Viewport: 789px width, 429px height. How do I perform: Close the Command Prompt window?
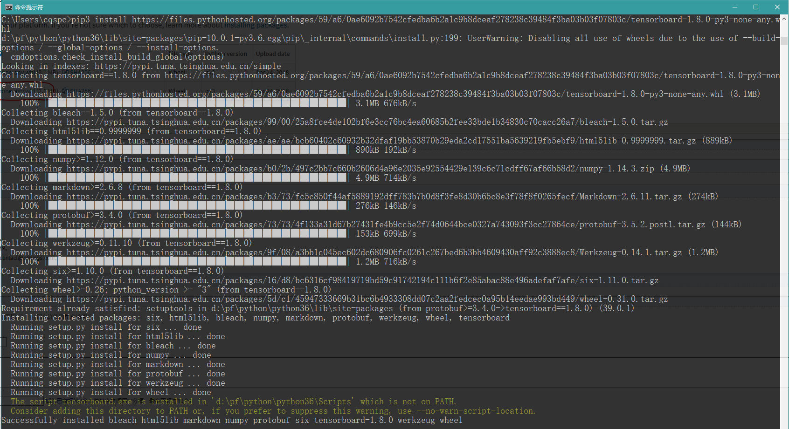777,7
